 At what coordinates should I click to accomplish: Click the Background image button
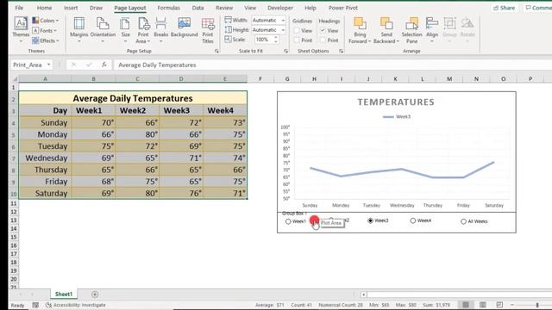pyautogui.click(x=184, y=28)
